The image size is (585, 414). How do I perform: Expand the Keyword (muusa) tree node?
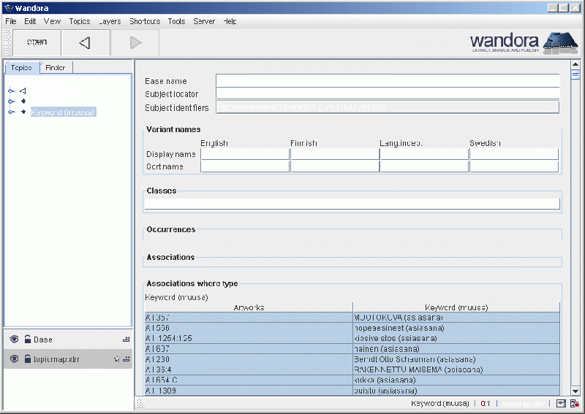pyautogui.click(x=11, y=112)
